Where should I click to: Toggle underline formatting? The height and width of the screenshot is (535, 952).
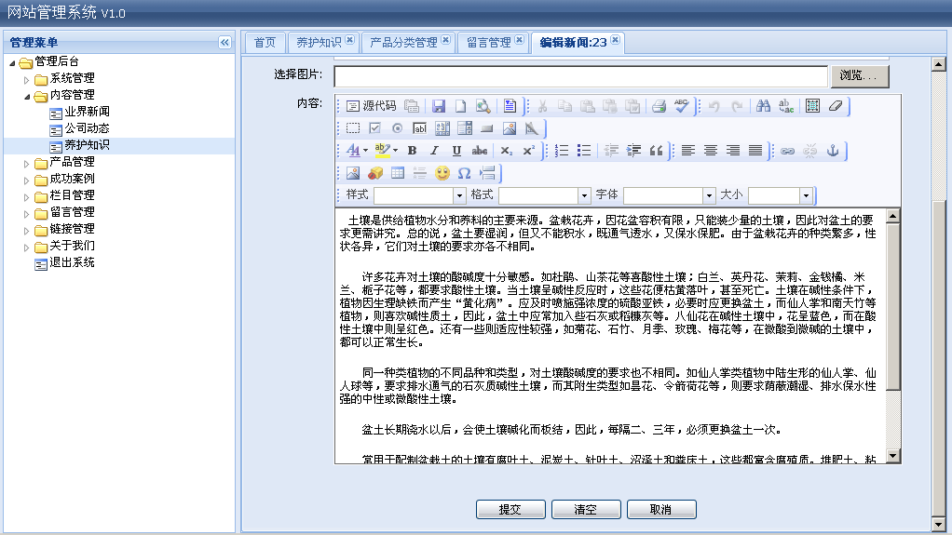coord(456,151)
